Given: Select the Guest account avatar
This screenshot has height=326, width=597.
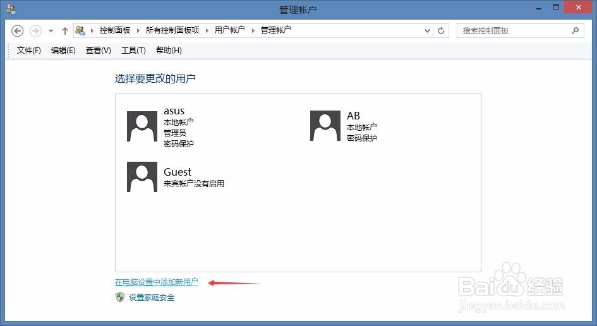Looking at the screenshot, I should pyautogui.click(x=142, y=177).
